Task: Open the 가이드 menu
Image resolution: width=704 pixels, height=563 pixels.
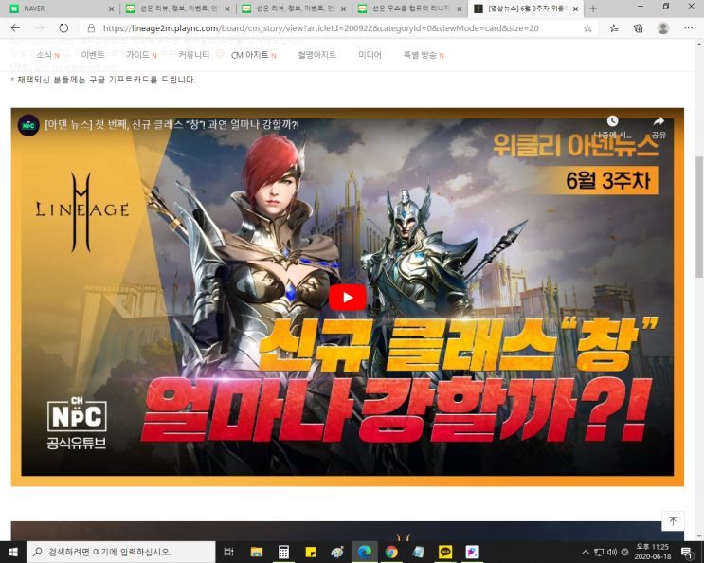Action: pos(137,55)
